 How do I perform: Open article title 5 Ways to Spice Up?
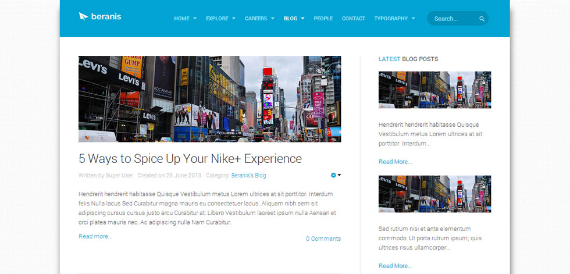190,159
